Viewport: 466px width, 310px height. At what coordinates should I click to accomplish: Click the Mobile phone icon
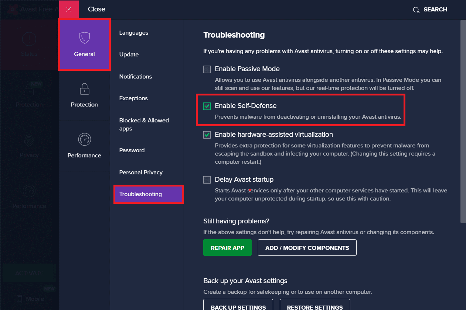[x=20, y=299]
